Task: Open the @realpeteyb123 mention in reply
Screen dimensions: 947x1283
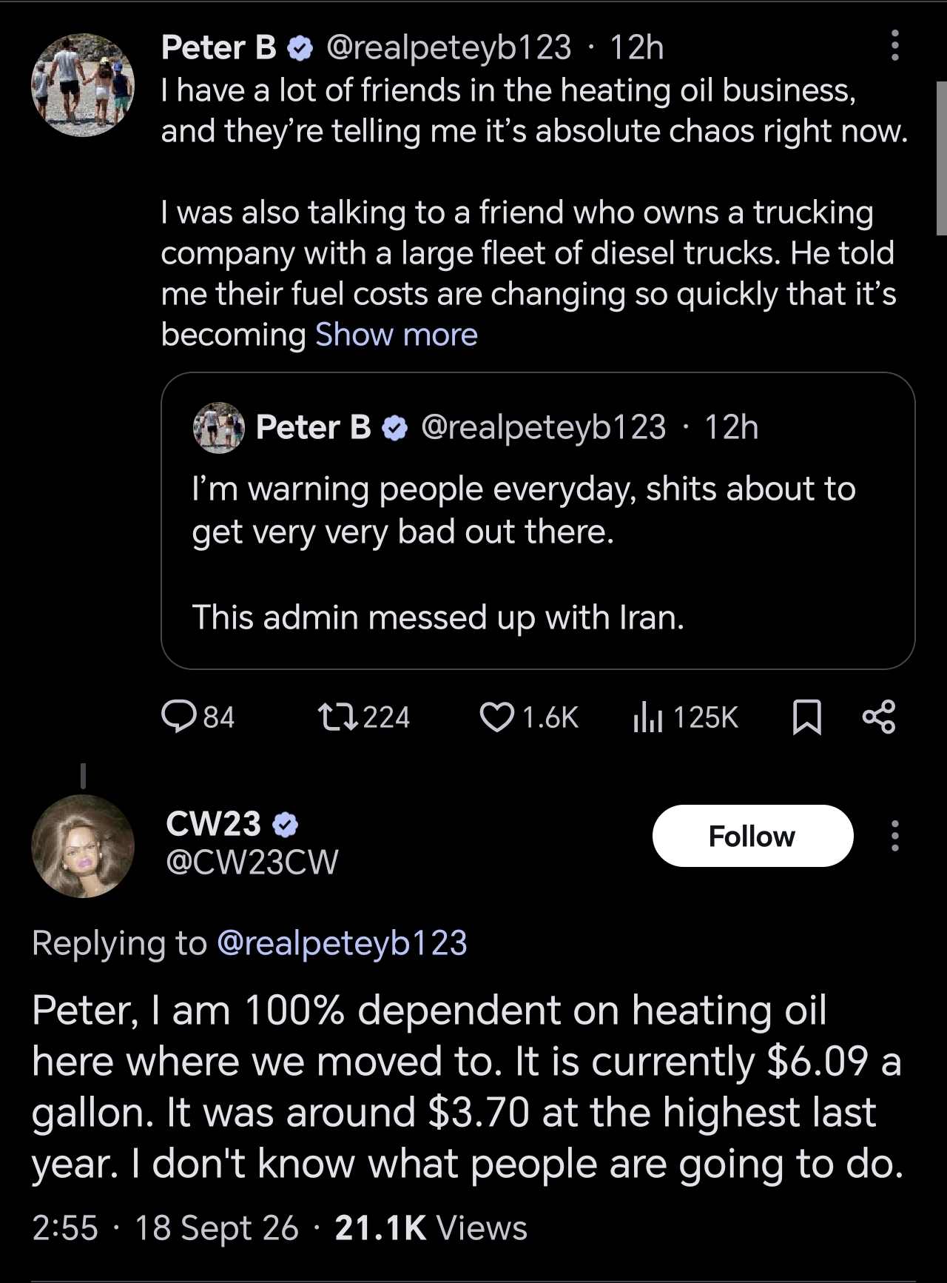Action: pos(342,943)
